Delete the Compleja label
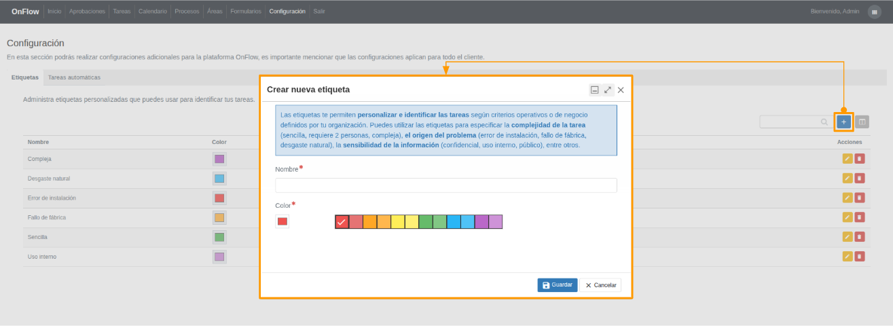This screenshot has width=893, height=328. click(860, 159)
